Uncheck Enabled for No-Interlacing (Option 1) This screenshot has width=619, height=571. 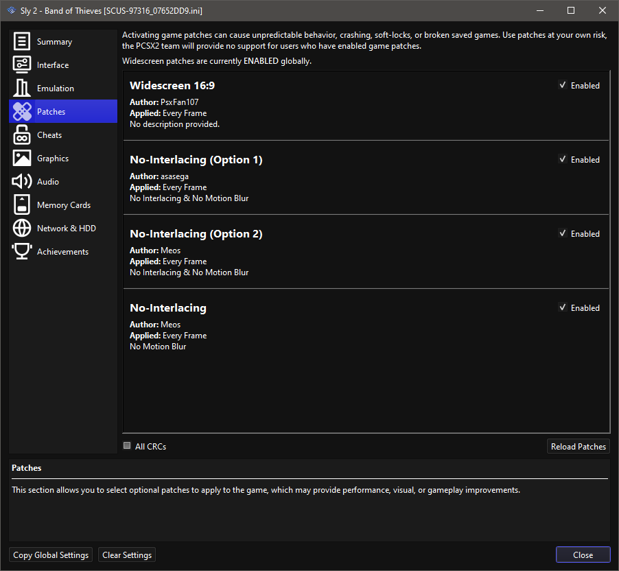(563, 159)
